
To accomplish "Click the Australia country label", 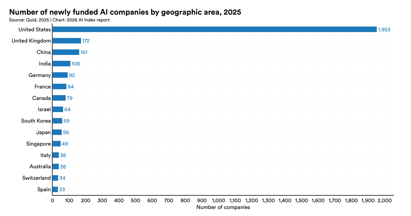I will 40,166.
